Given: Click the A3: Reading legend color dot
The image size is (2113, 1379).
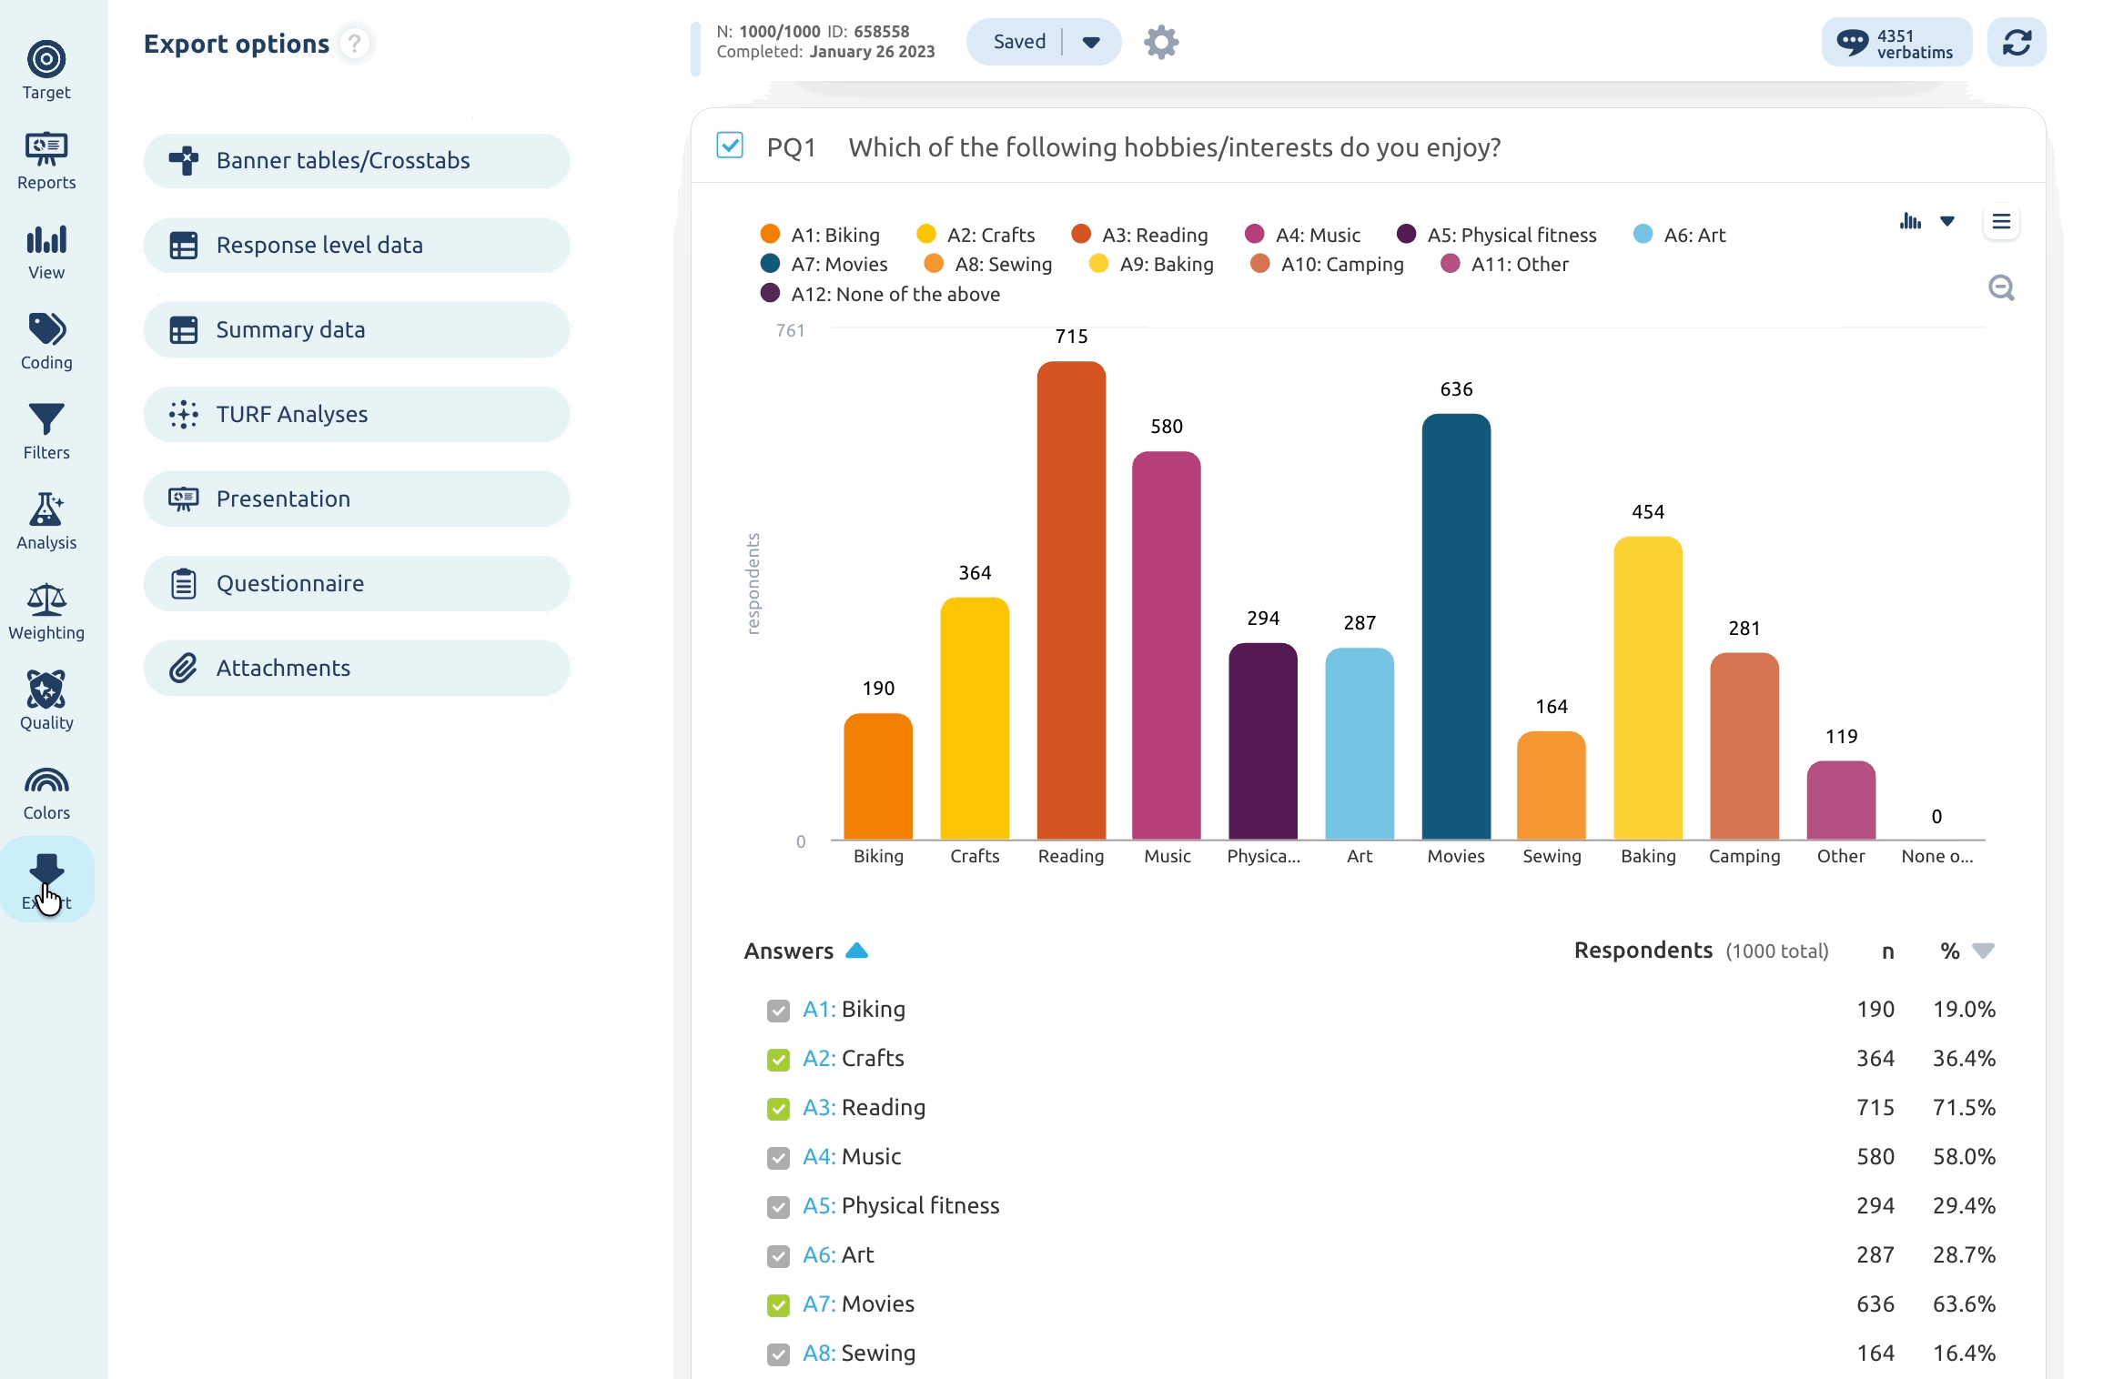Looking at the screenshot, I should point(1081,235).
